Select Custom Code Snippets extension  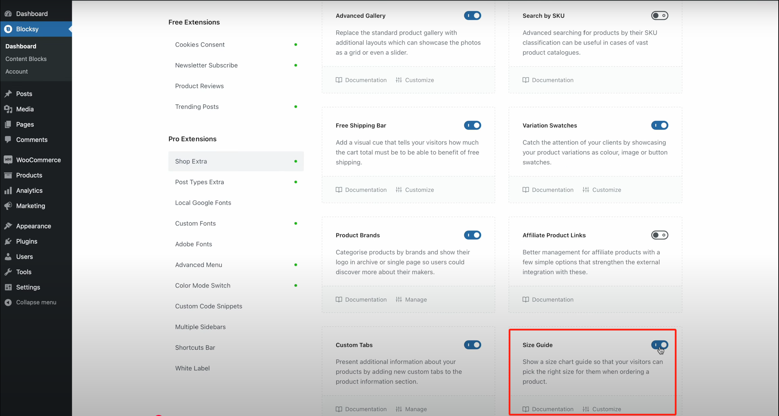(x=208, y=306)
